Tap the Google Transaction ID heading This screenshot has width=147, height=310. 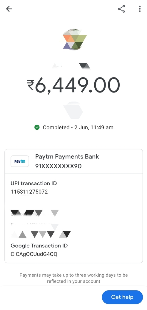[39, 245]
